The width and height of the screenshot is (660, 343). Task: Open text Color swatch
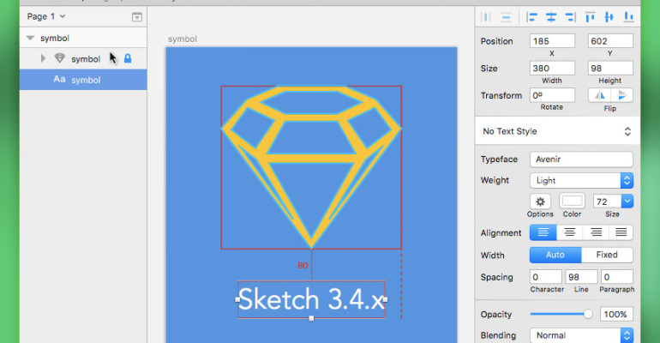[572, 202]
